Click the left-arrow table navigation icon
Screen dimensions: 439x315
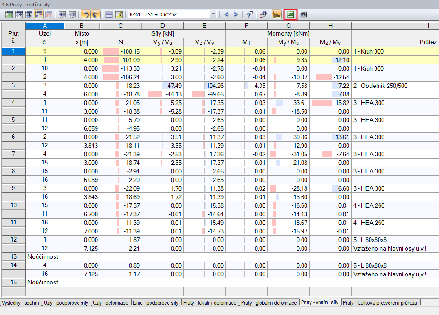(x=62, y=14)
